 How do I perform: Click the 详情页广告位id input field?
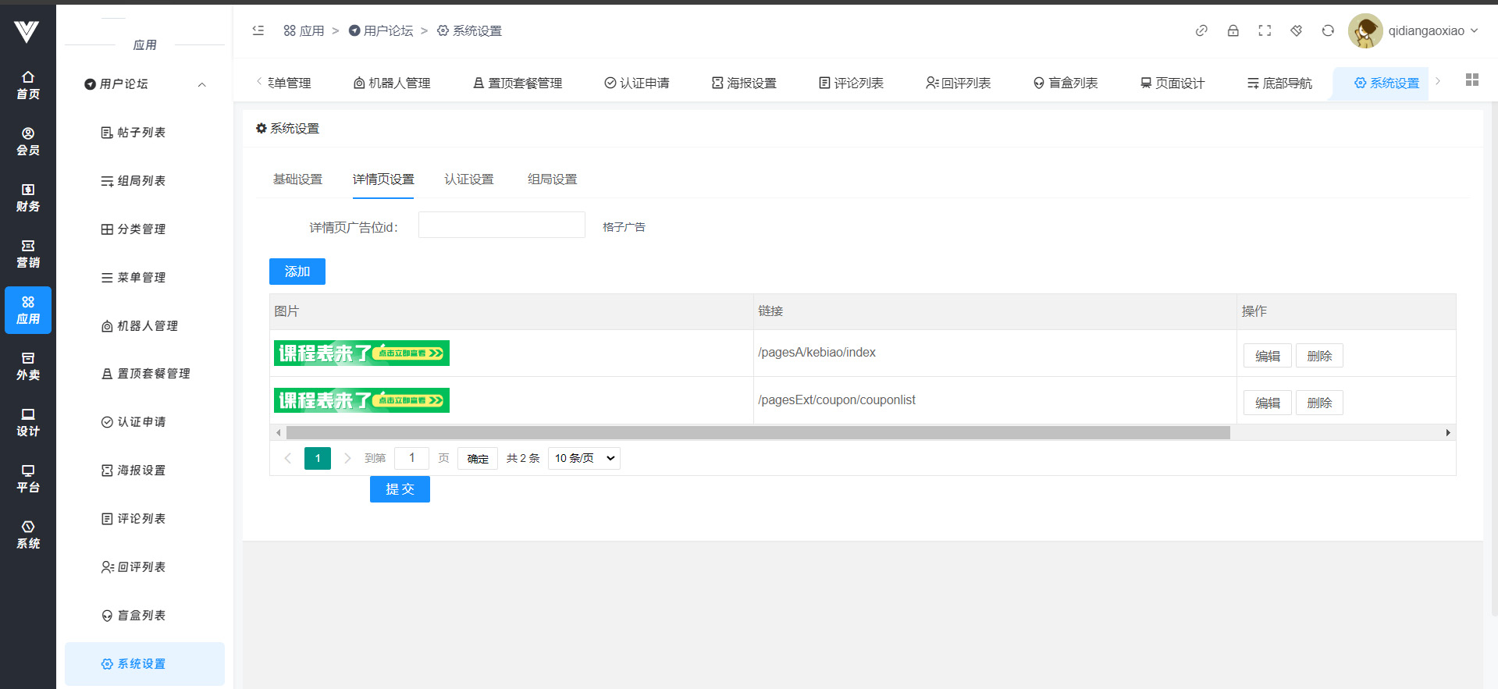coord(501,226)
